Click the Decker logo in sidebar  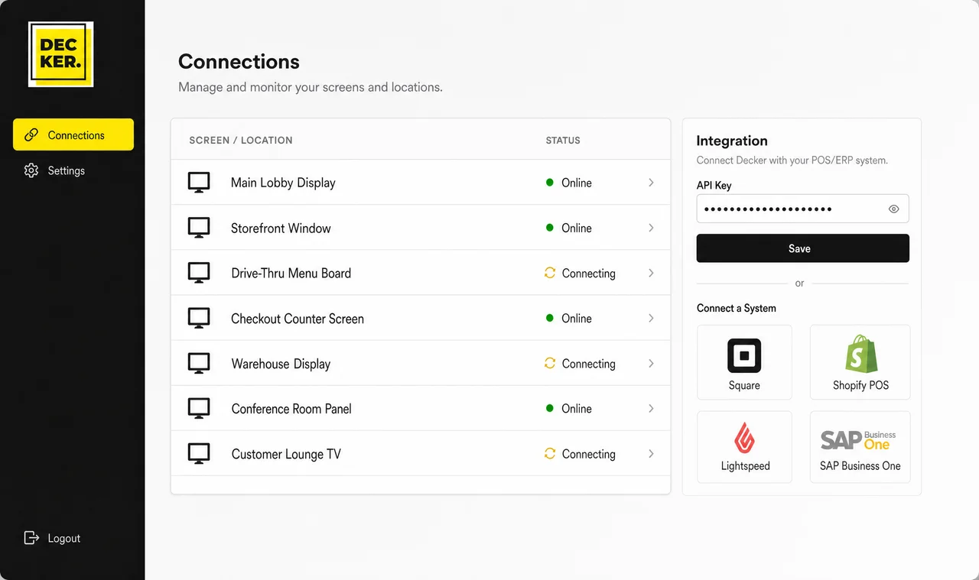[60, 54]
